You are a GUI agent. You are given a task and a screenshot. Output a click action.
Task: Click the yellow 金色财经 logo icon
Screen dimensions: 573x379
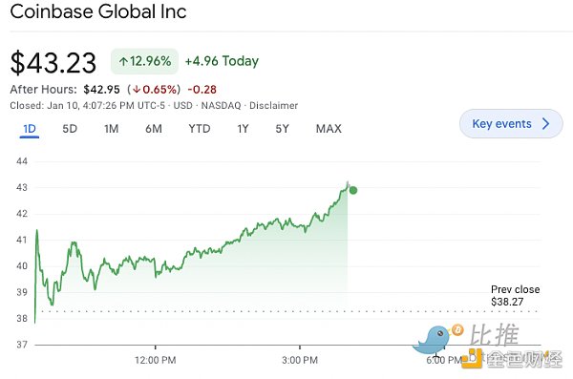[x=472, y=359]
